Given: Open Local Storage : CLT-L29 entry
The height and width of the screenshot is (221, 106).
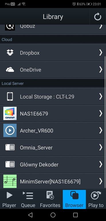Looking at the screenshot, I should (x=53, y=97).
